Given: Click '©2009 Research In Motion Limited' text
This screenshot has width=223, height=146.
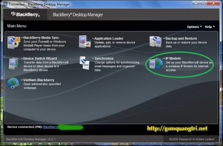Looking at the screenshot, I should tap(192, 139).
